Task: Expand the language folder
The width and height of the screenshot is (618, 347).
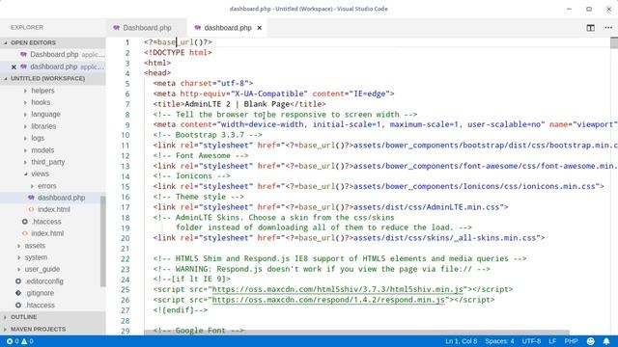Action: pyautogui.click(x=45, y=114)
